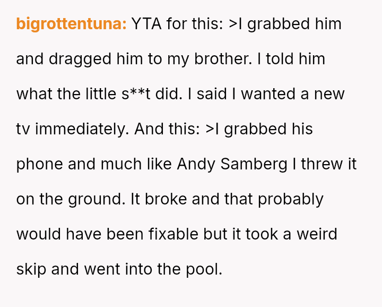This screenshot has width=382, height=307.
Task: Click the word 'tv' in the comment
Action: tap(23, 129)
